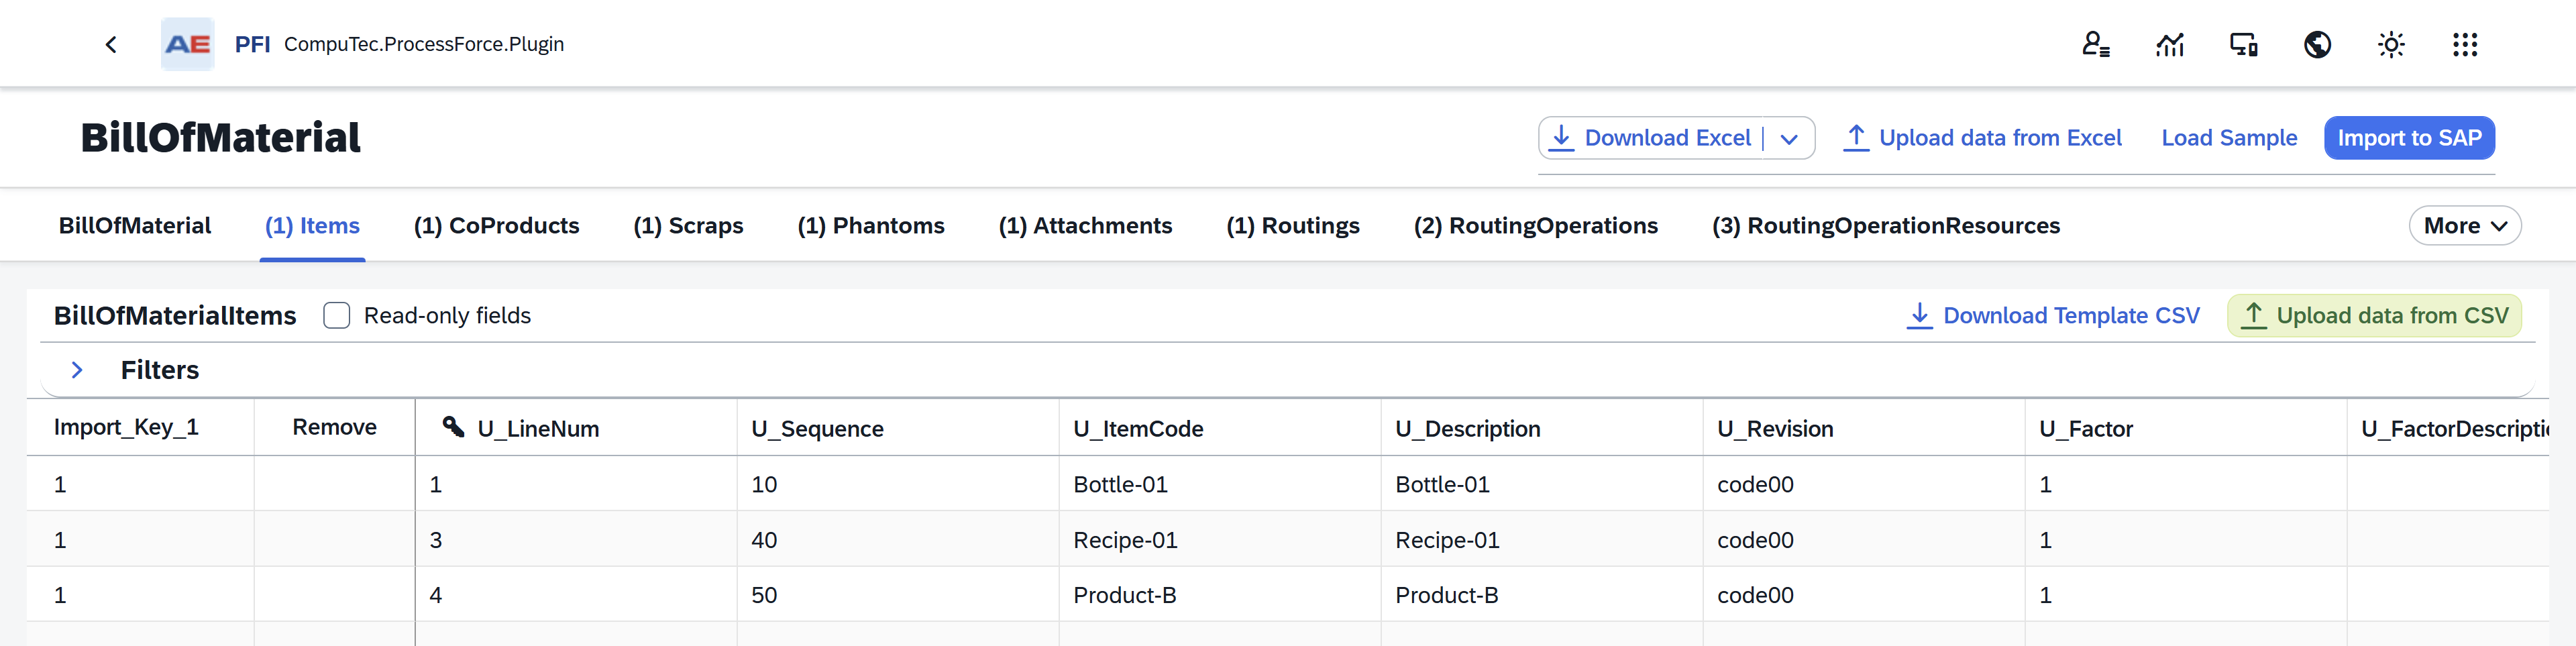This screenshot has width=2576, height=646.
Task: Click the Remove cell in Product-B row
Action: coord(334,595)
